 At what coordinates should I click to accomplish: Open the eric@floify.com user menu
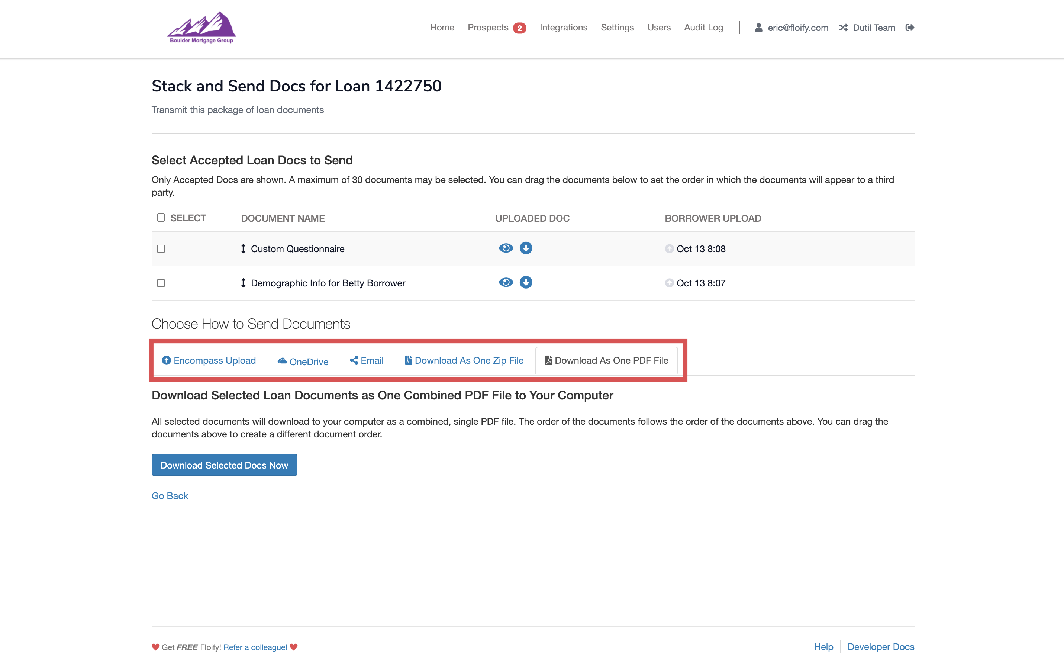point(791,28)
